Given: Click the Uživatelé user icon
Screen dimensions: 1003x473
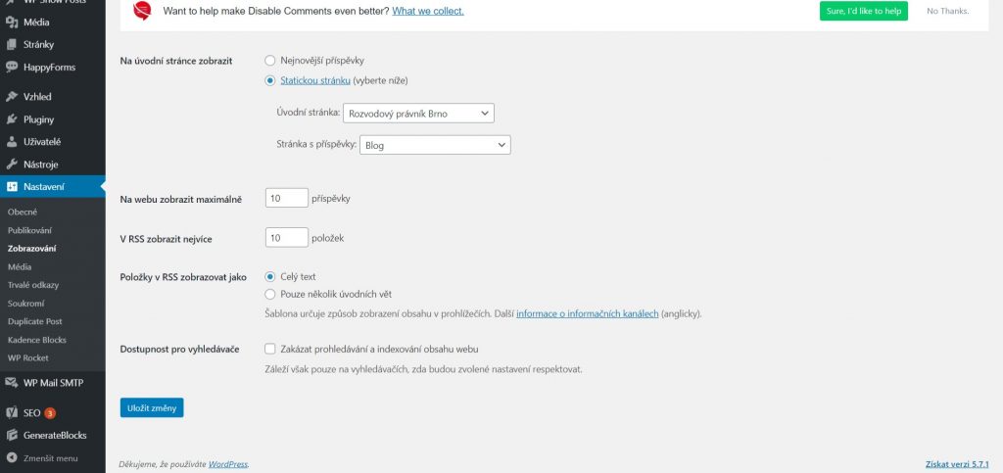Looking at the screenshot, I should (12, 142).
